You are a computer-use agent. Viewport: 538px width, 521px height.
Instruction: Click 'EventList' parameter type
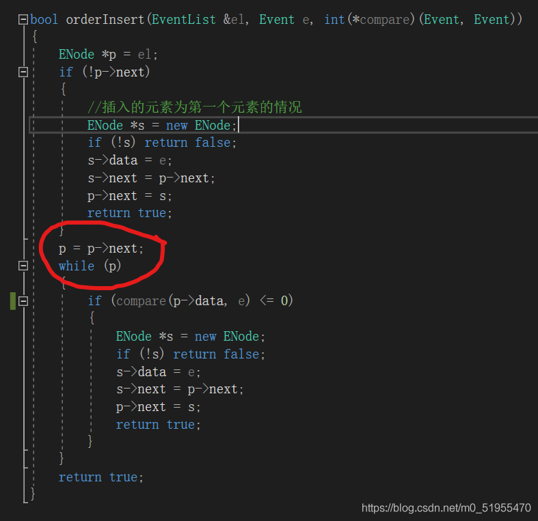pyautogui.click(x=184, y=20)
